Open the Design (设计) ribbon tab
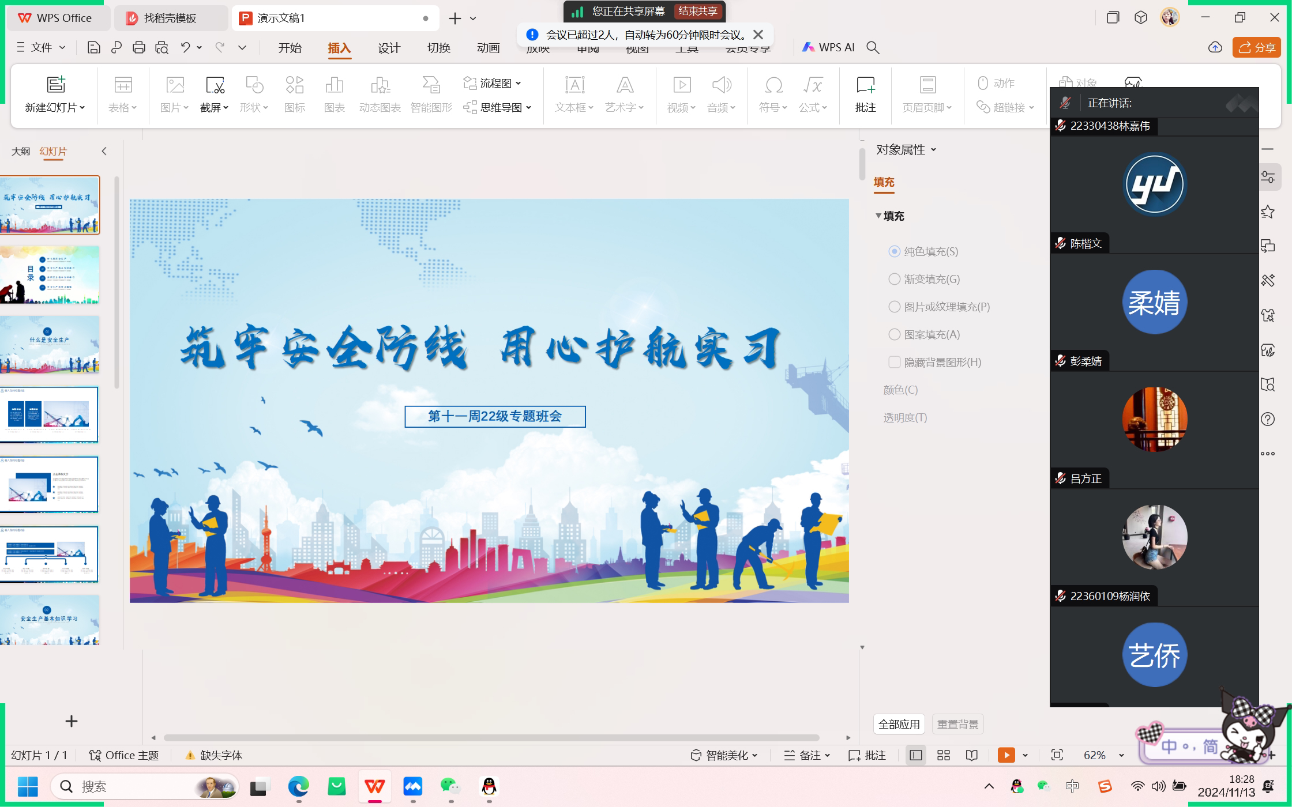This screenshot has width=1292, height=807. pyautogui.click(x=389, y=48)
